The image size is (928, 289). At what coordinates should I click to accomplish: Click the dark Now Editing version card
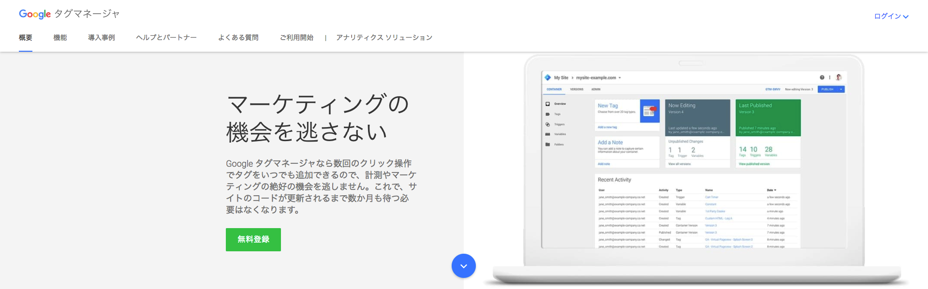[x=697, y=118]
